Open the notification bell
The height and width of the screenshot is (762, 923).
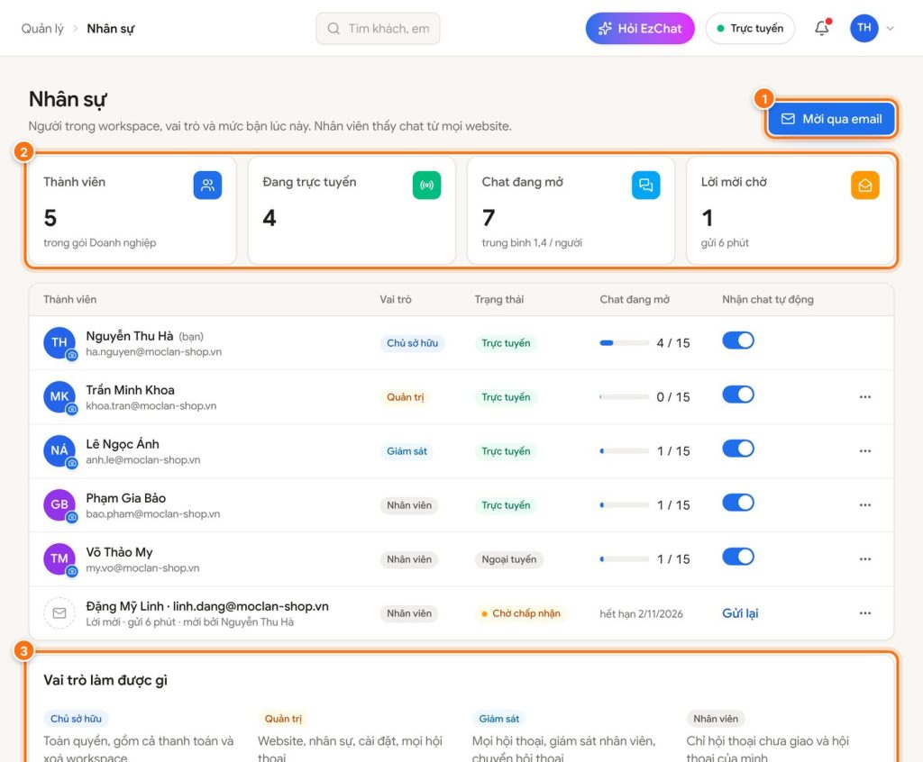tap(822, 28)
